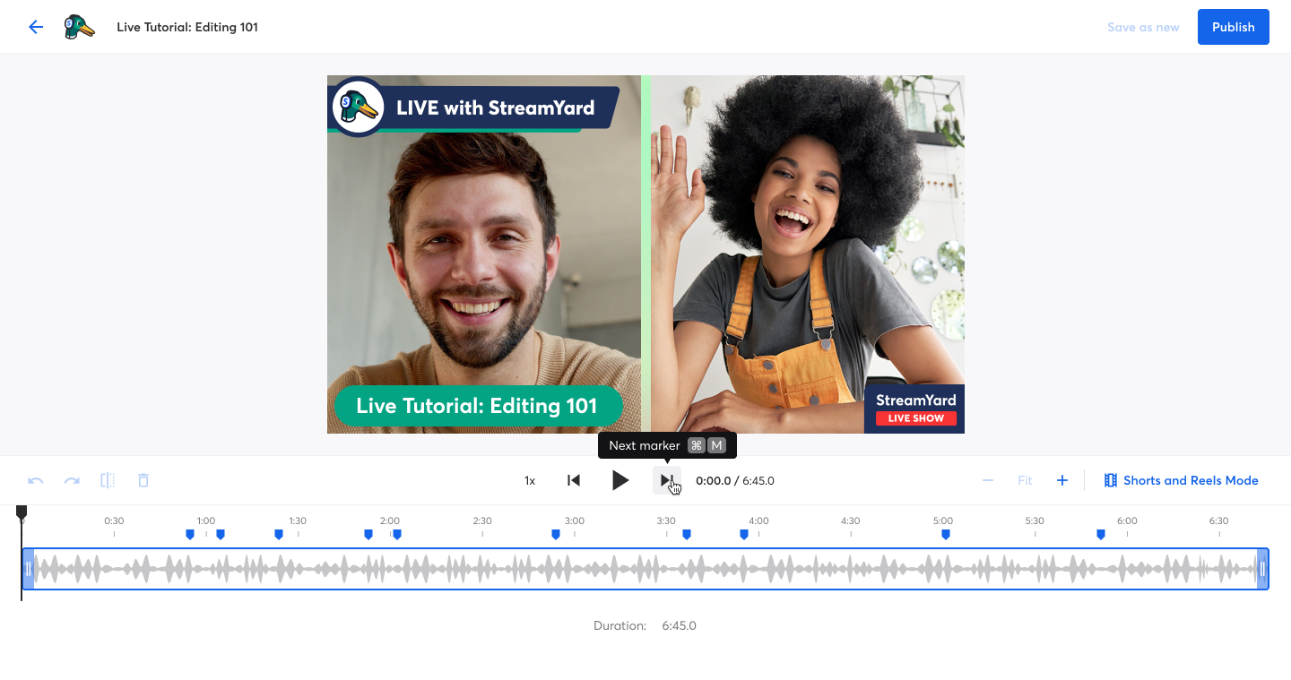Click the duck logo avatar in header
The image size is (1291, 680).
pos(79,27)
